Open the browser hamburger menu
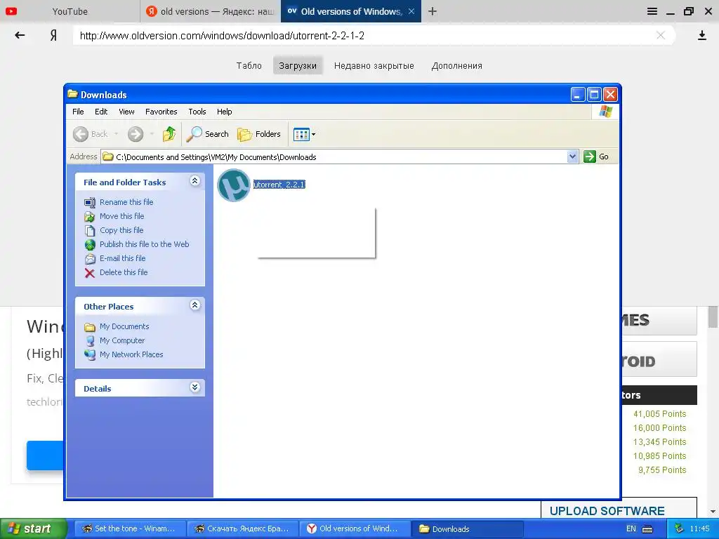The width and height of the screenshot is (719, 539). tap(652, 11)
